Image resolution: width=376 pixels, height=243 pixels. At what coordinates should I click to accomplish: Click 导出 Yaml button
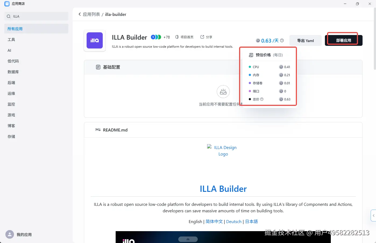point(306,40)
